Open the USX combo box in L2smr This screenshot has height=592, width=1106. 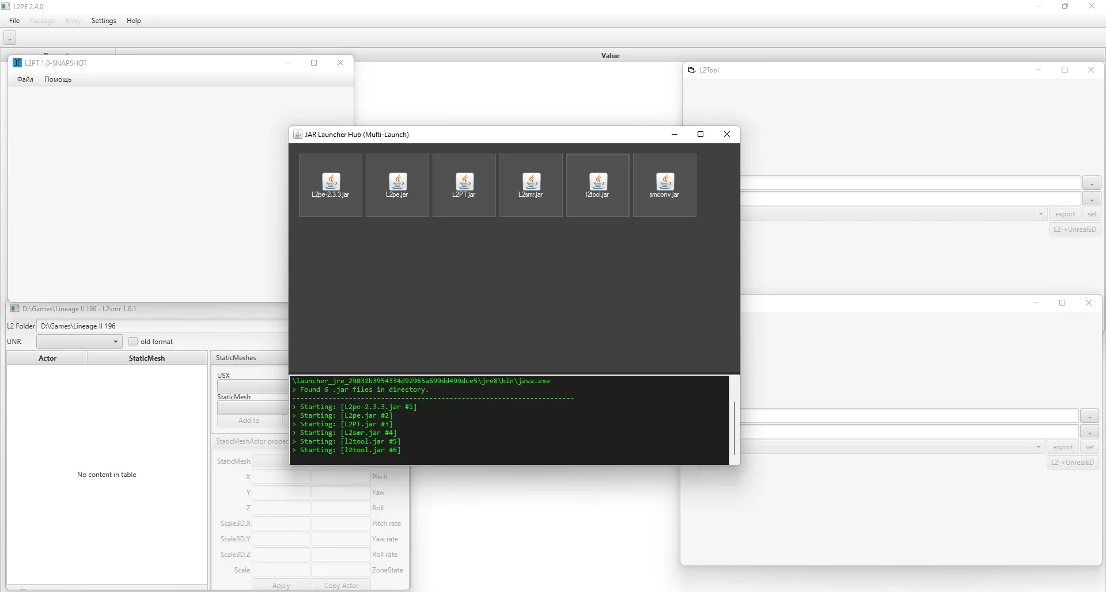tap(252, 387)
